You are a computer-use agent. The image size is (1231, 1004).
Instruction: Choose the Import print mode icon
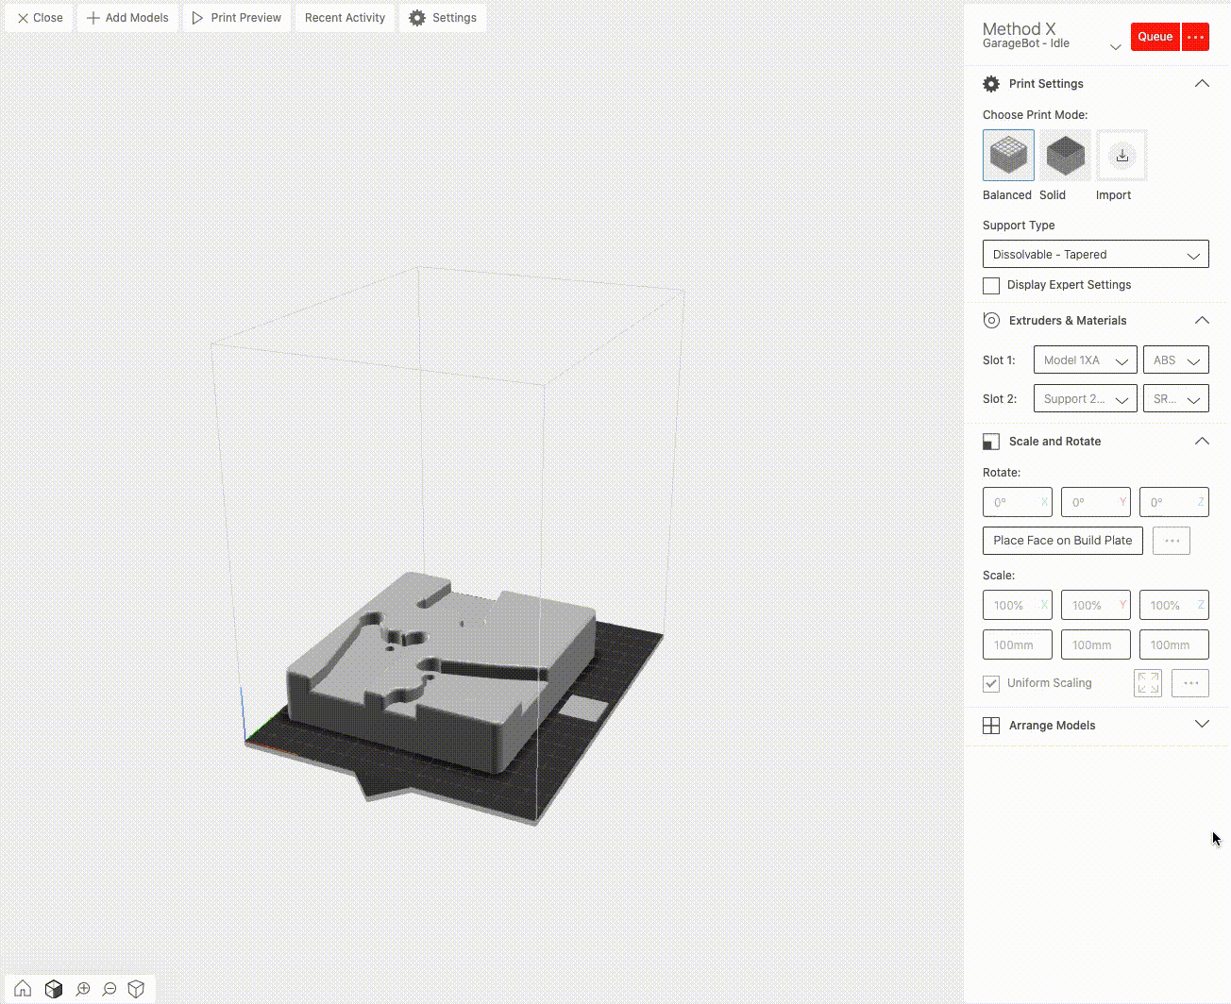1121,156
